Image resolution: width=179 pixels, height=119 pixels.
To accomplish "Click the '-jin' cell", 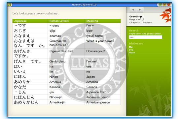I will tap(66, 92).
